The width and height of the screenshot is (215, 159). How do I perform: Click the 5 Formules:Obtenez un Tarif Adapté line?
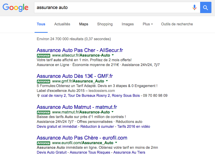click(x=97, y=86)
